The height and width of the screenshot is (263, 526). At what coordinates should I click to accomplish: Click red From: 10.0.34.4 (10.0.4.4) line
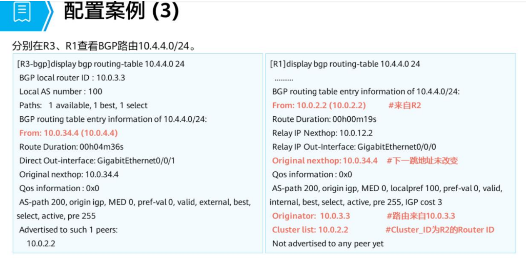click(x=69, y=133)
